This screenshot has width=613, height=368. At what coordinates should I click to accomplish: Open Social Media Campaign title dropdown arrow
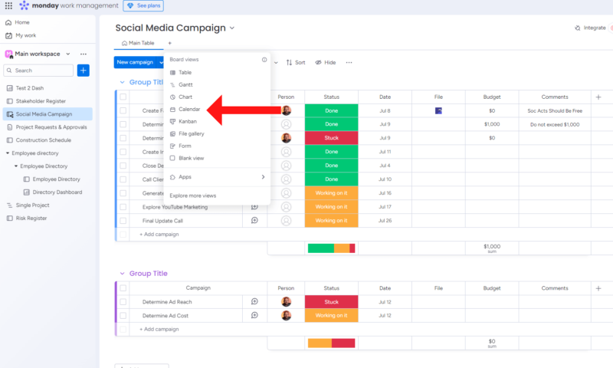[232, 28]
